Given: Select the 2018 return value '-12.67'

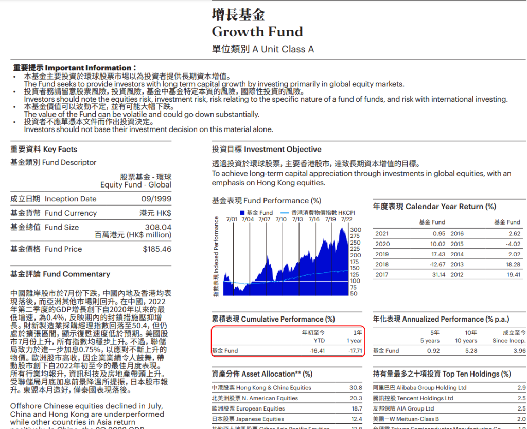Looking at the screenshot, I should [437, 264].
